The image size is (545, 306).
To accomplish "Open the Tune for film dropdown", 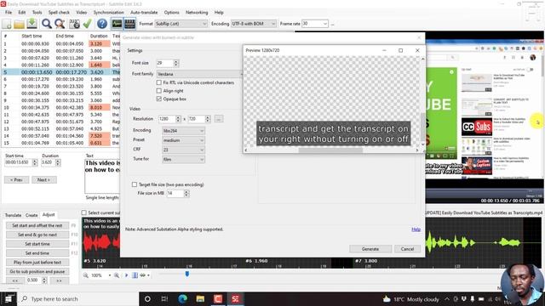I will 184,160.
